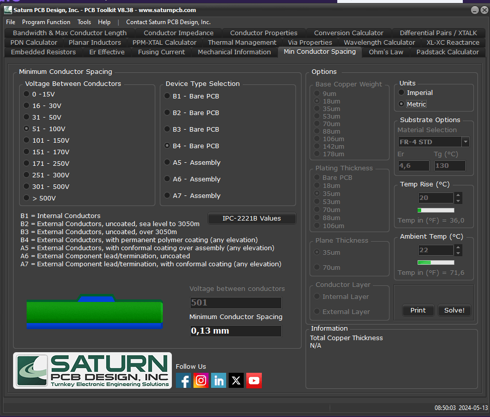
Task: Switch to Padstack Calculator tab
Action: (x=447, y=52)
